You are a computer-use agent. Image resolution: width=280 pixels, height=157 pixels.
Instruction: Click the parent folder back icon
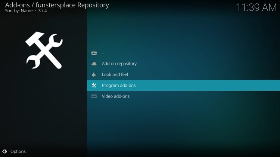point(94,53)
